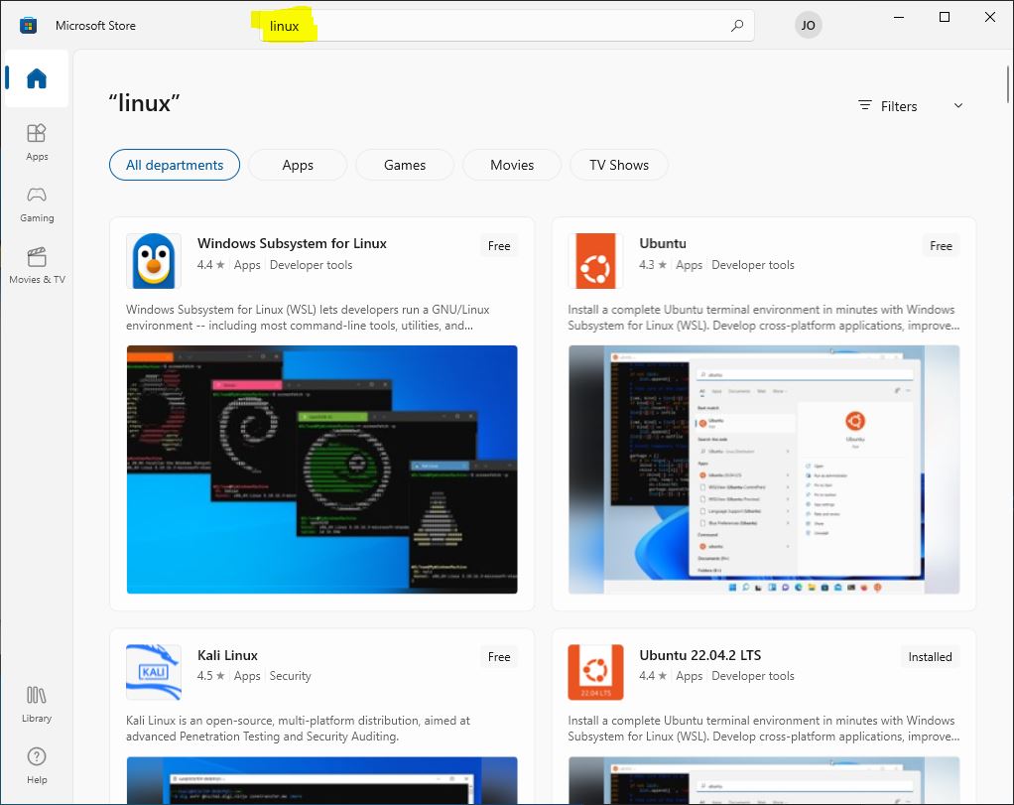Go to Gaming section

click(36, 203)
